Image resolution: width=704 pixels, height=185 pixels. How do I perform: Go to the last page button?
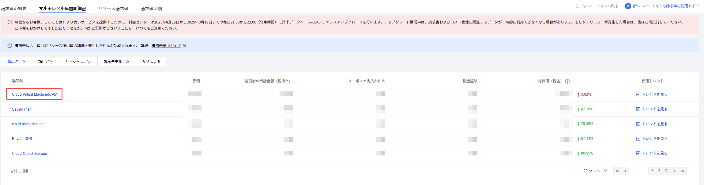point(683,171)
